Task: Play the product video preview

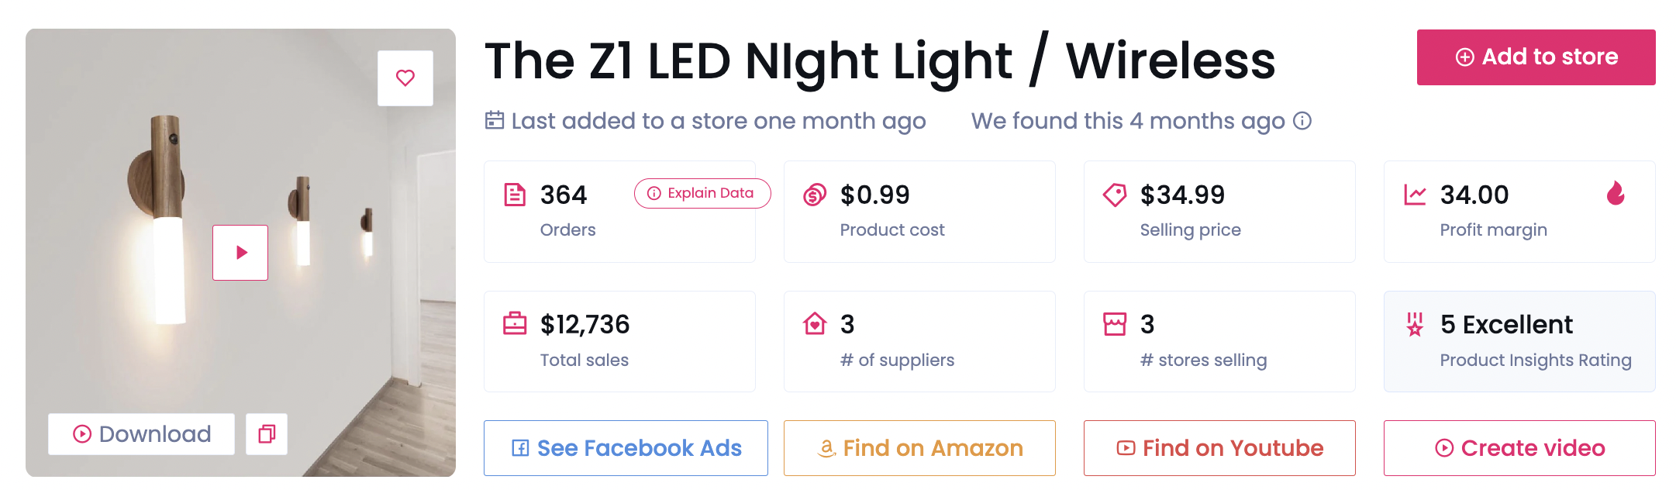Action: coord(240,253)
